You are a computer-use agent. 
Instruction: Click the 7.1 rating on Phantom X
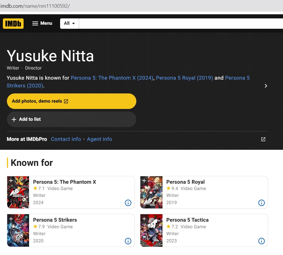(39, 188)
